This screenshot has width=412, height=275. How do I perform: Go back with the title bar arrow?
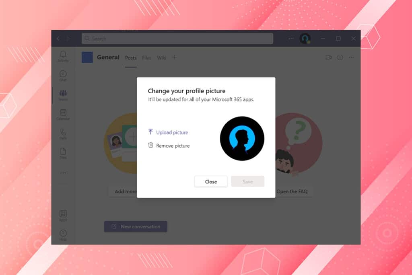[x=58, y=39]
